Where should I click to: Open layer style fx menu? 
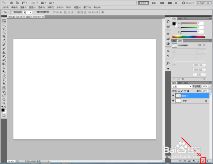185,161
